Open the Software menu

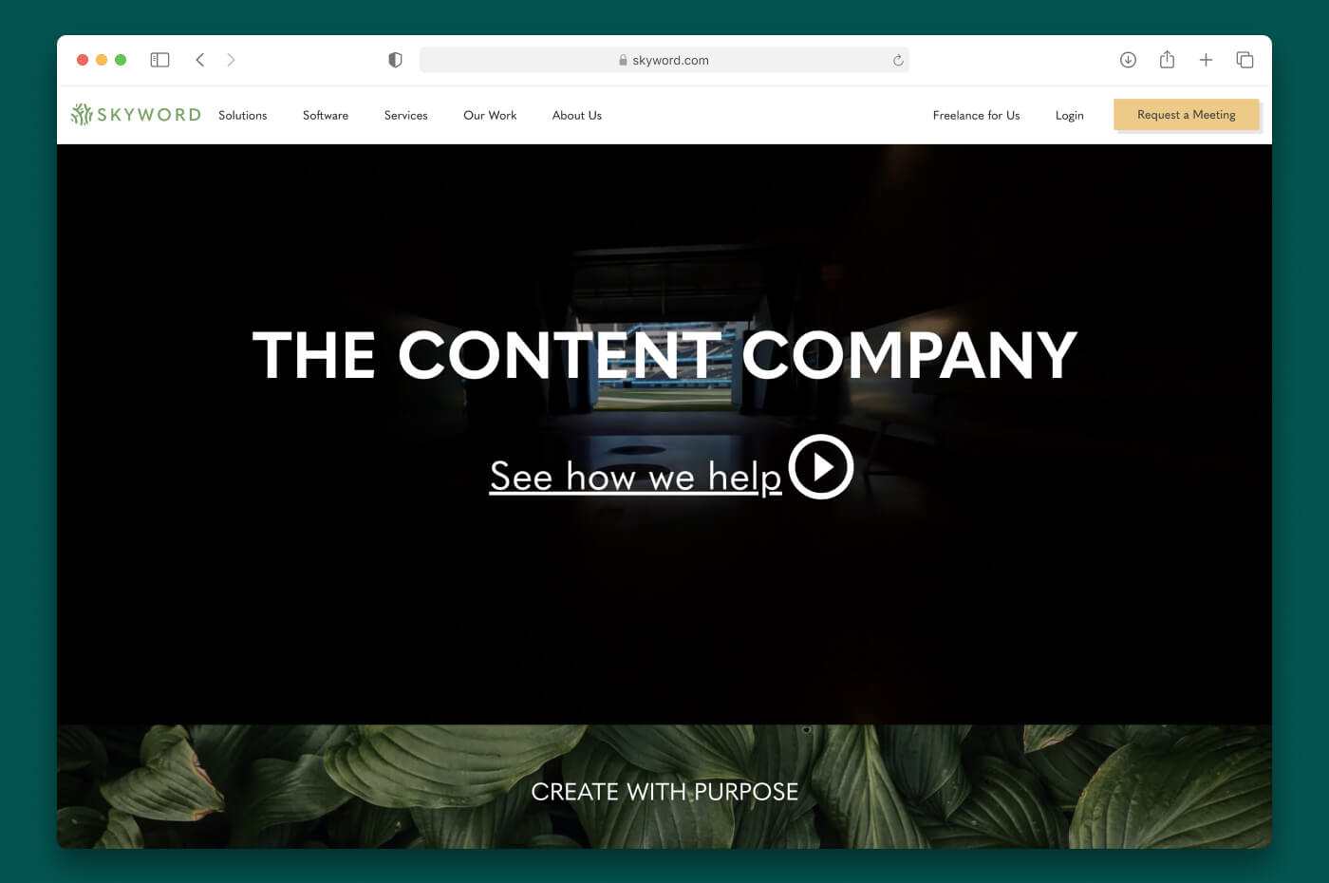[x=326, y=115]
